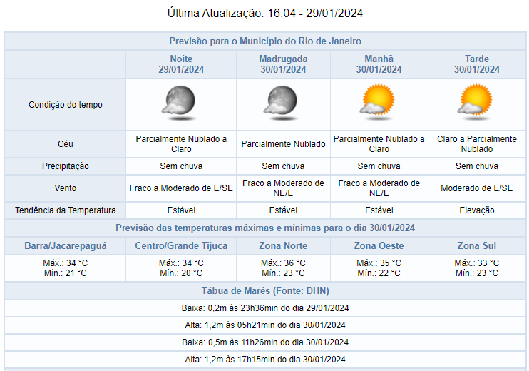Click Noite wind cell 'Fraco a Moderado de E/SE'
The image size is (529, 371).
(181, 188)
